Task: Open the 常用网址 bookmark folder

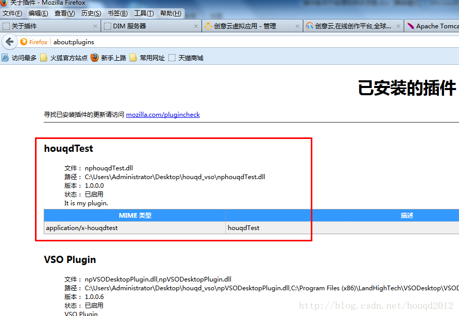Action: coord(147,58)
